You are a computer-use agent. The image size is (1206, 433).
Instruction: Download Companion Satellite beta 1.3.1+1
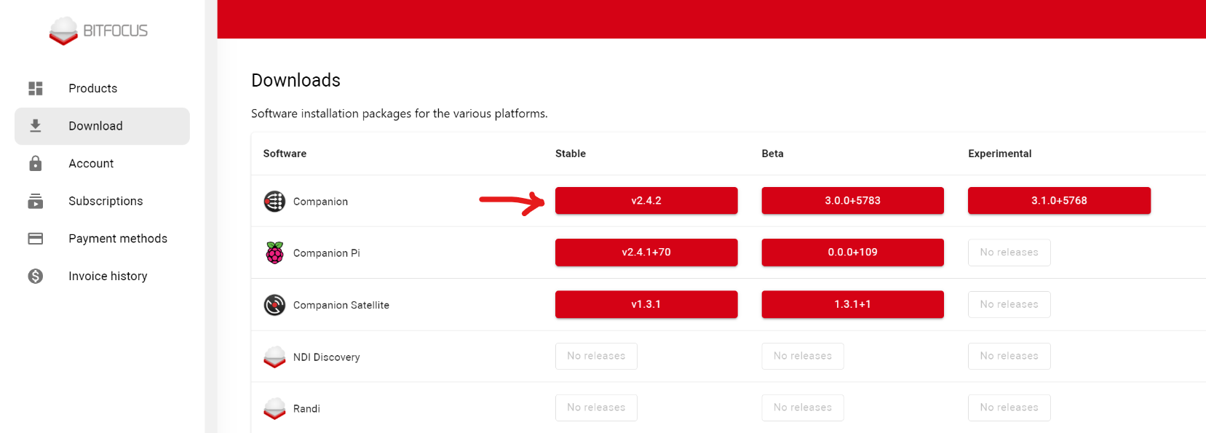point(852,304)
